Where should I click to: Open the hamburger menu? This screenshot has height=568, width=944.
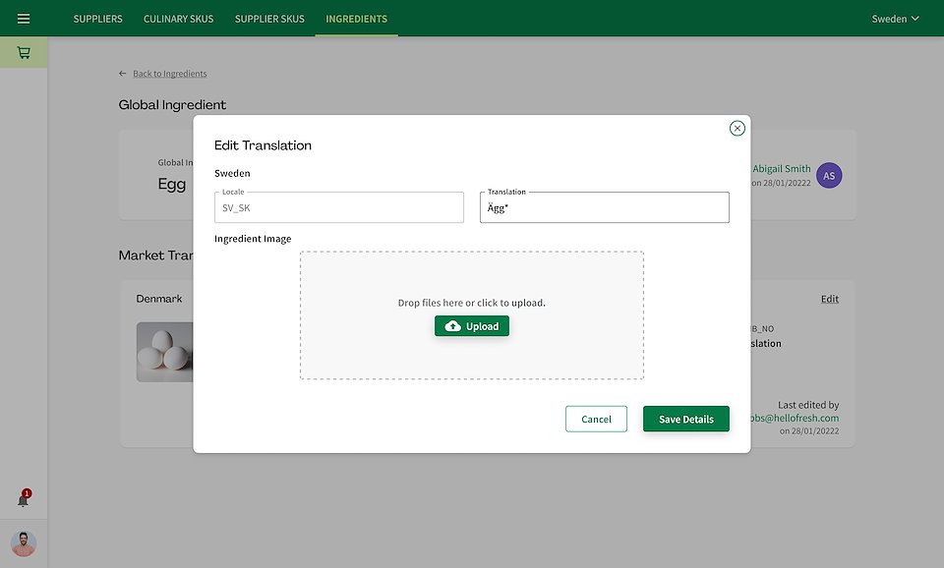(x=24, y=19)
